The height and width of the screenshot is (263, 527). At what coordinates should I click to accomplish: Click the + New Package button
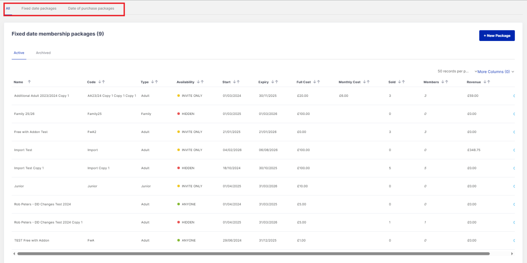(497, 36)
